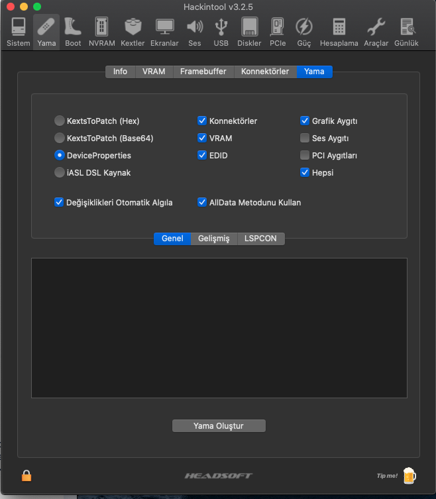The height and width of the screenshot is (499, 436).
Task: Open the NVRAM toolbar icon
Action: 102,32
